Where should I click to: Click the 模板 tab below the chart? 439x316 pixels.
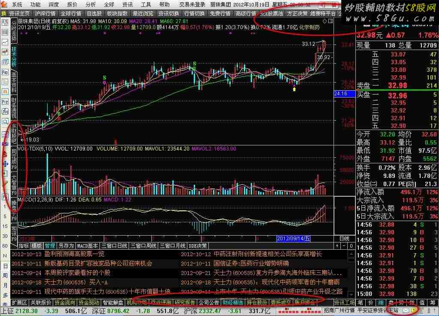pyautogui.click(x=36, y=246)
